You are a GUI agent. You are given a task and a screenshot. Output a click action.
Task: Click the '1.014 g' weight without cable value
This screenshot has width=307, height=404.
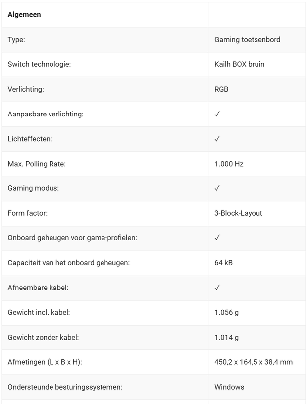click(x=227, y=337)
